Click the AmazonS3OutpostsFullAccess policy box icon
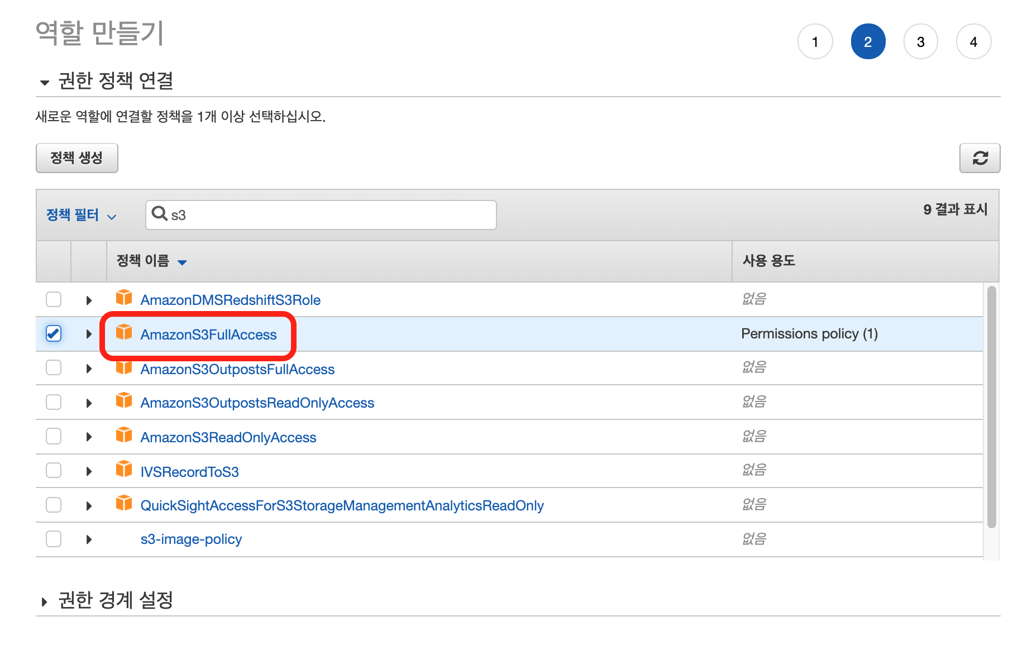 (x=124, y=367)
